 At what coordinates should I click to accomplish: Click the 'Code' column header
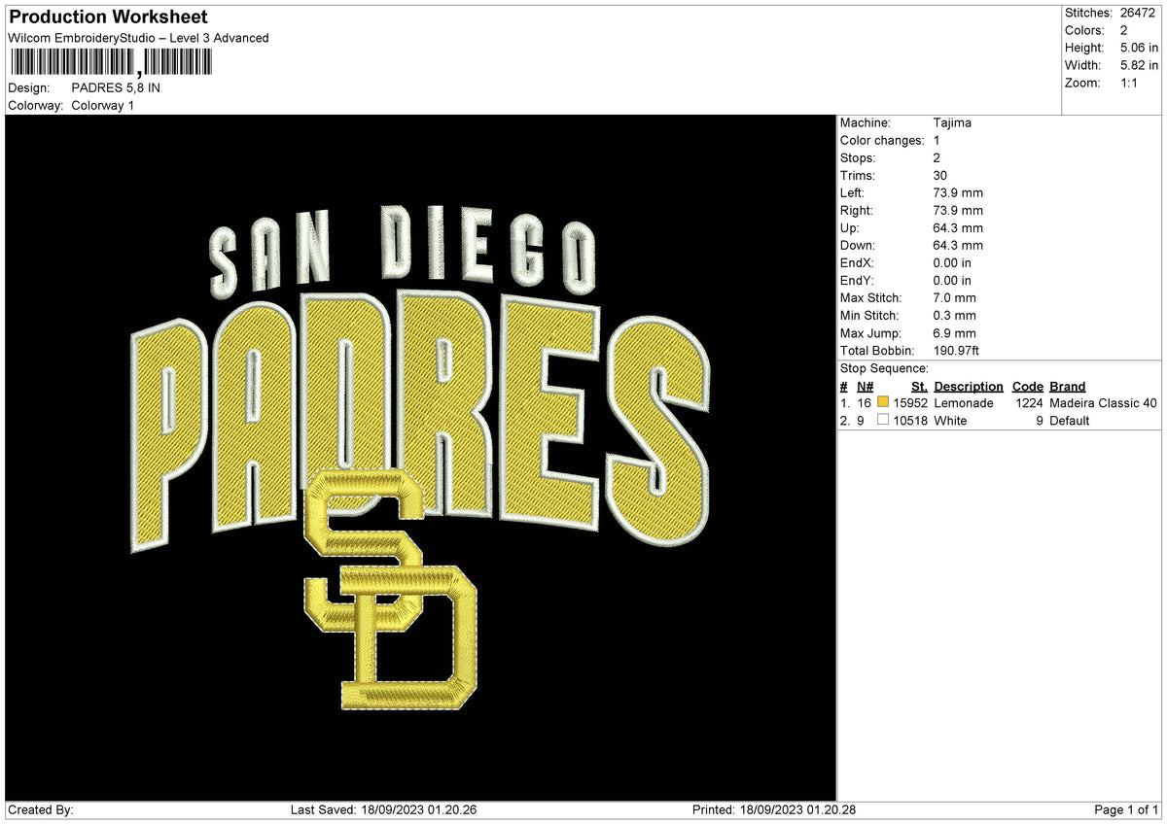coord(1027,386)
